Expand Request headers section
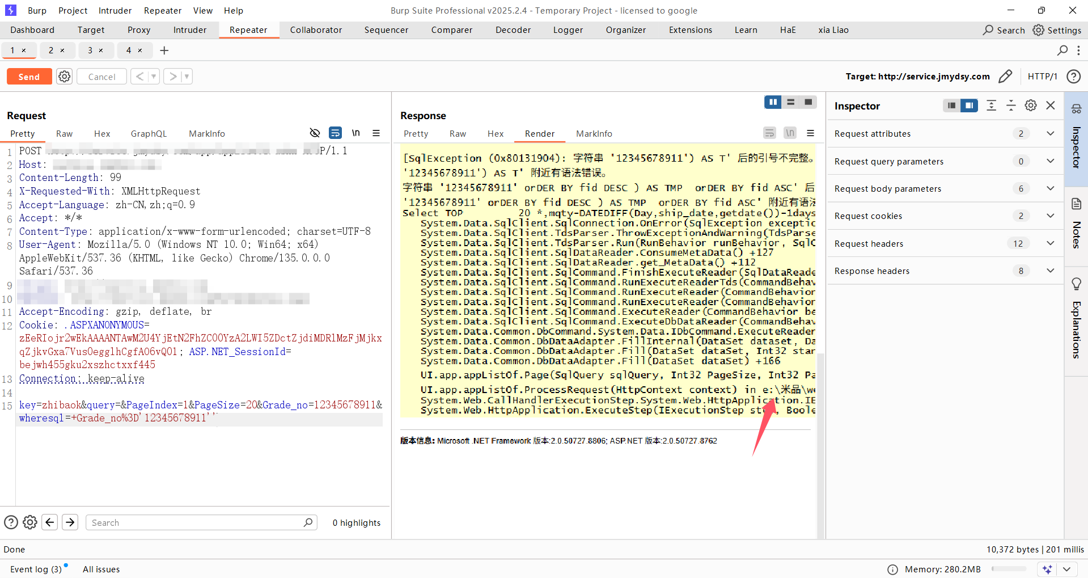The width and height of the screenshot is (1088, 578). (1051, 243)
